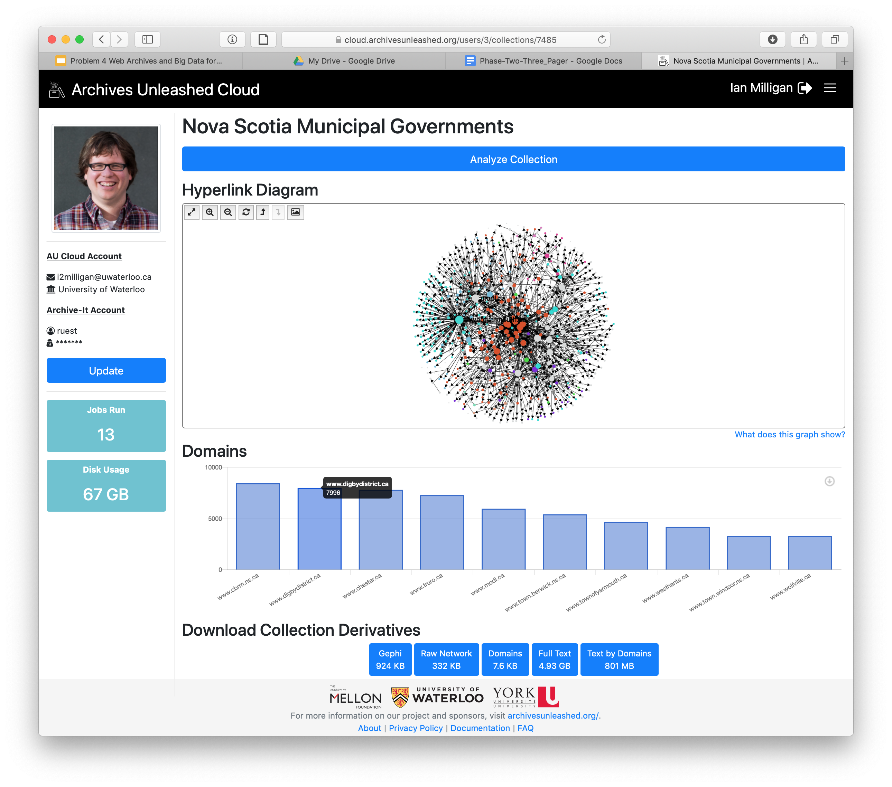Viewport: 892px width, 787px height.
Task: Switch to Problem 4 Web Archives tab
Action: click(140, 61)
